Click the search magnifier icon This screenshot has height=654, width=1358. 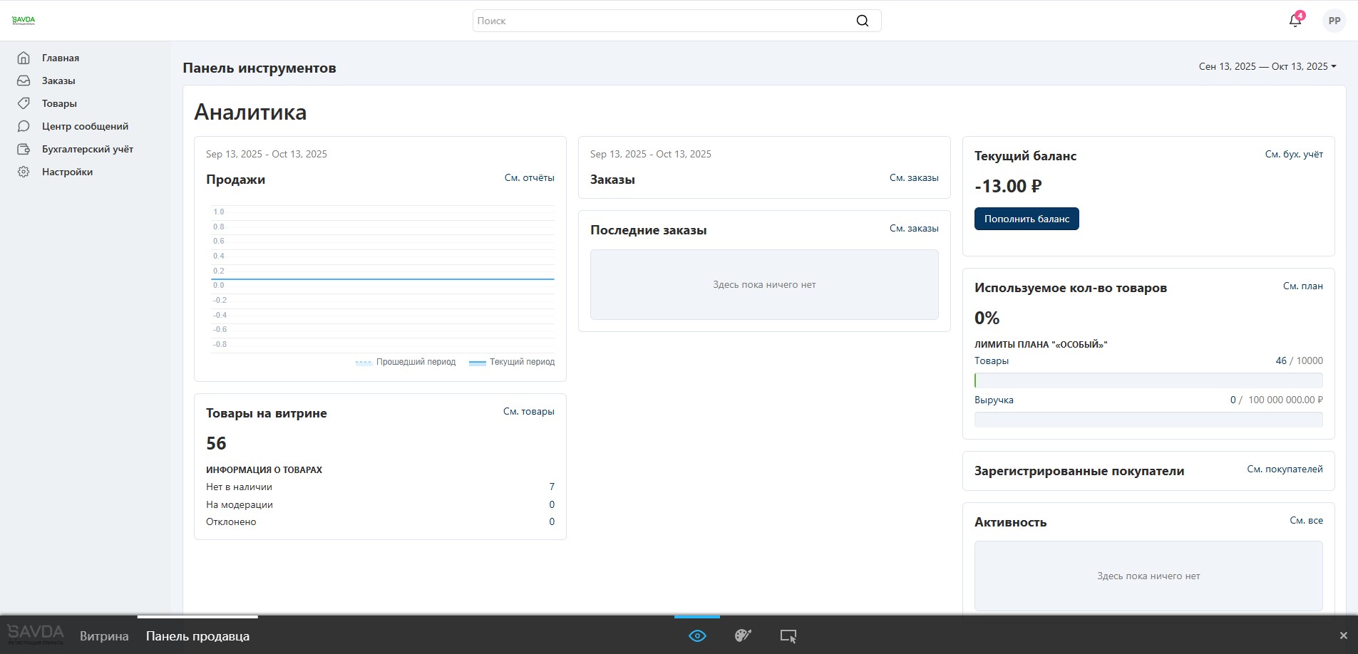(x=862, y=21)
